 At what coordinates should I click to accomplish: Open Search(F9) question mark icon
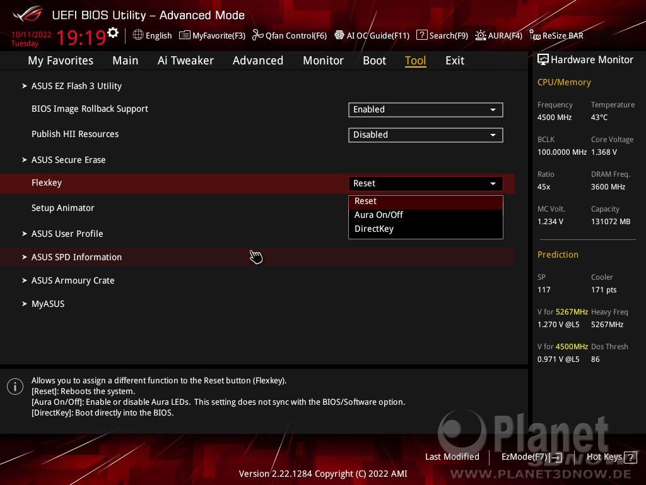(422, 35)
